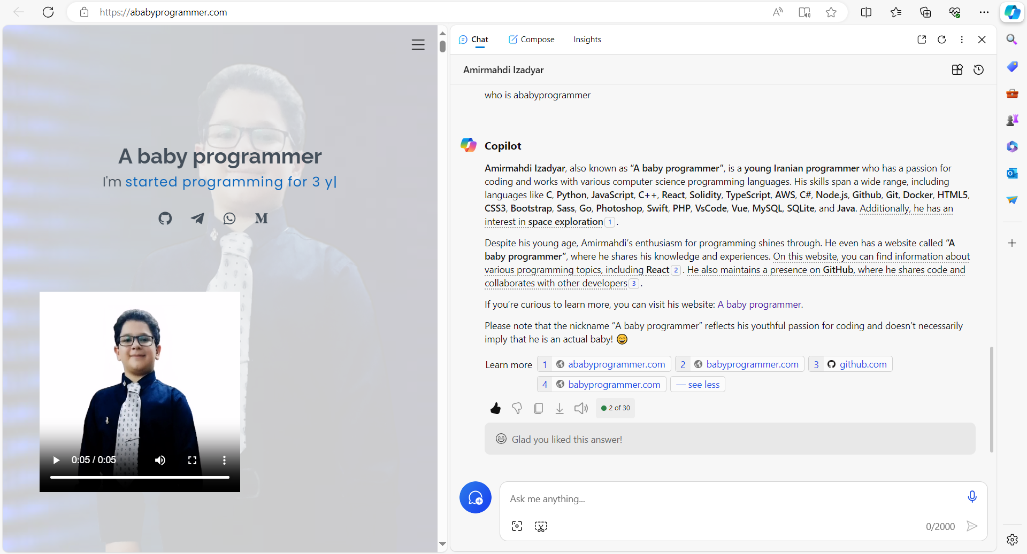Image resolution: width=1027 pixels, height=554 pixels.
Task: Toggle the thumbs down dislike button
Action: (517, 408)
